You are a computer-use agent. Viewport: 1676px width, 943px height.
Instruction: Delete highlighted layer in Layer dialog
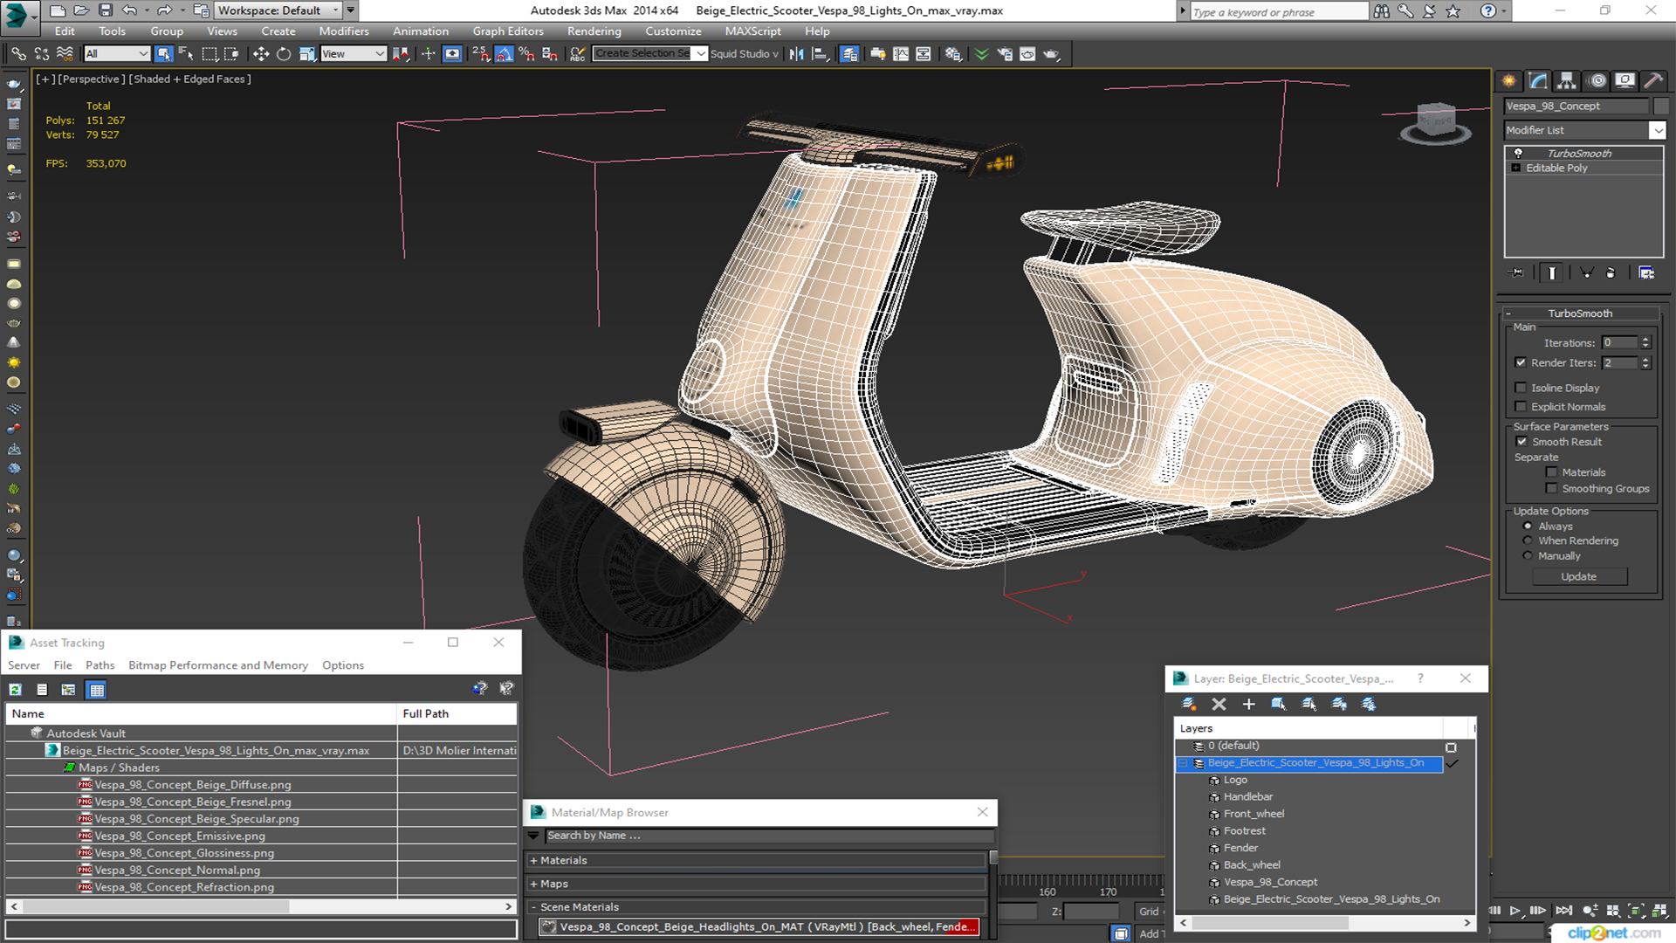coord(1219,704)
